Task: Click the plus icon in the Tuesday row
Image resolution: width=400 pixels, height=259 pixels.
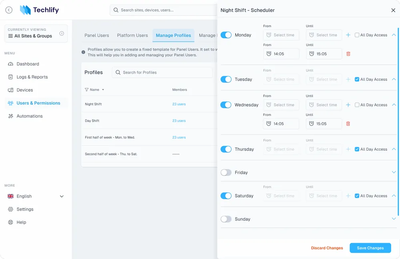Action: click(348, 79)
